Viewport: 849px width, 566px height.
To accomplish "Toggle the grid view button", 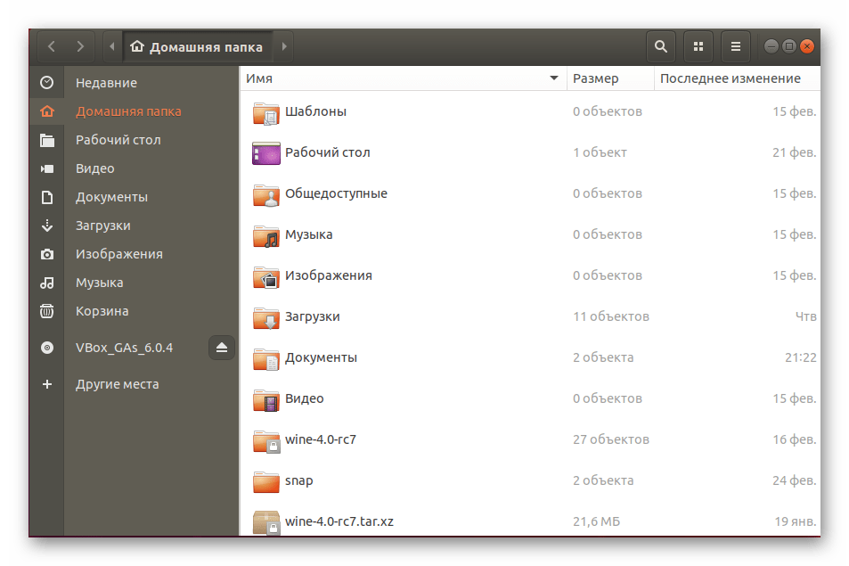I will [x=698, y=45].
